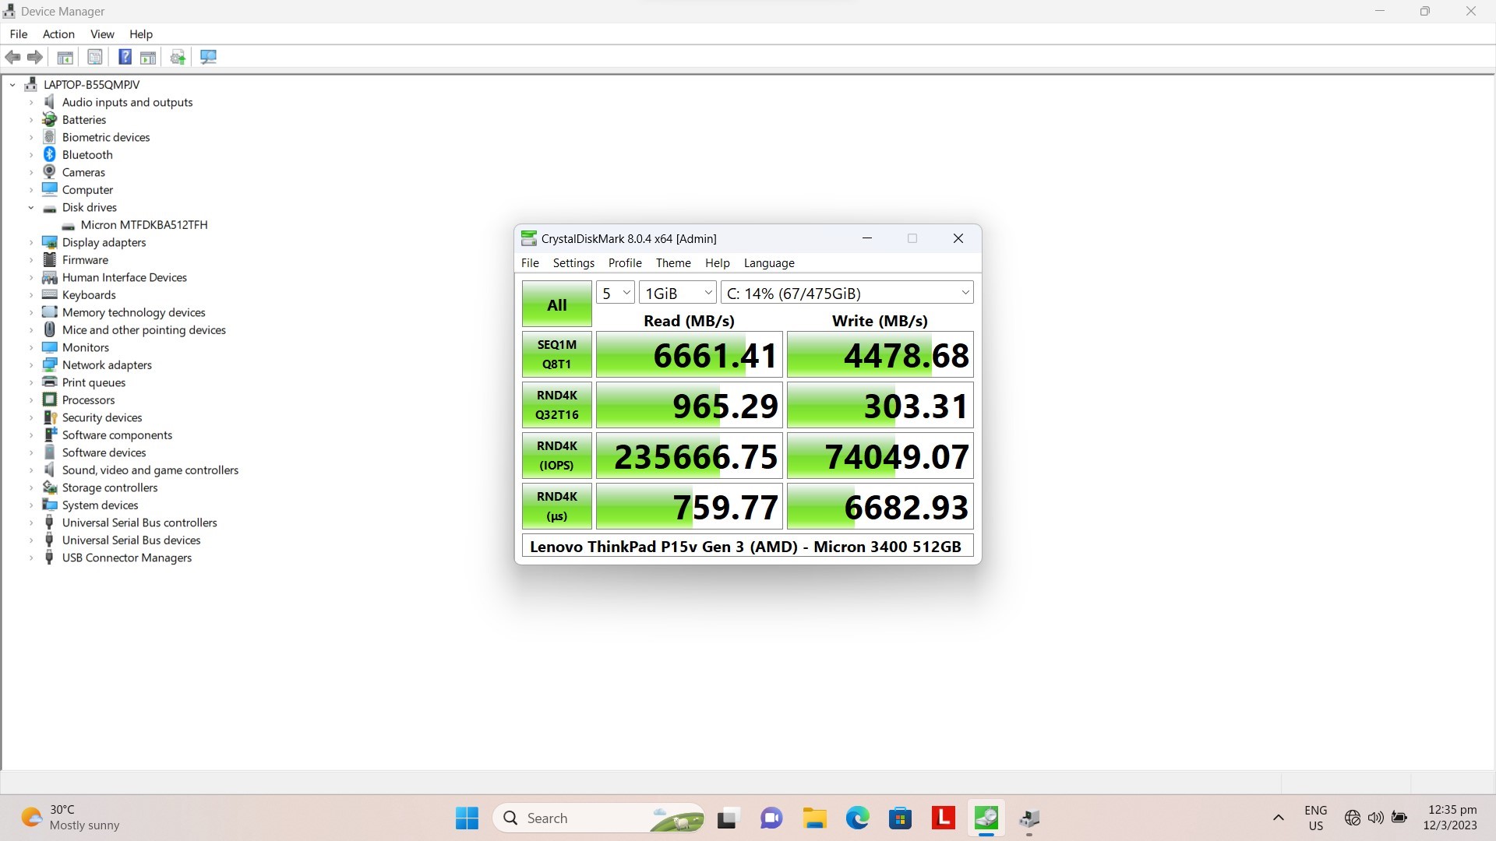
Task: Open the test size dropdown showing 1GiB
Action: coord(678,293)
